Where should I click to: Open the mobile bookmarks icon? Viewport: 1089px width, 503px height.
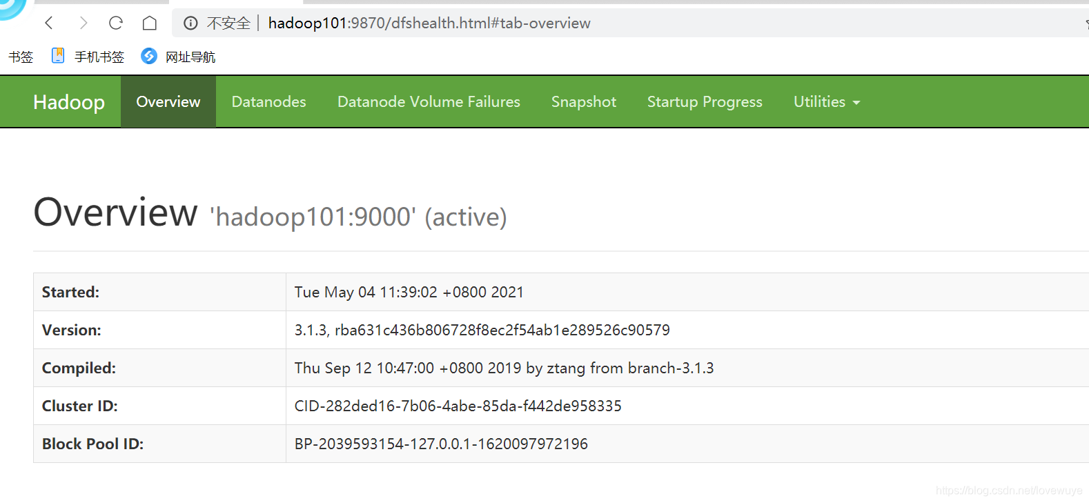pyautogui.click(x=58, y=56)
